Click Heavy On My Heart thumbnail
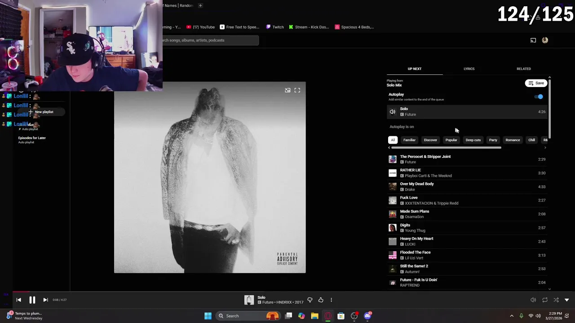The height and width of the screenshot is (323, 575). pyautogui.click(x=393, y=241)
